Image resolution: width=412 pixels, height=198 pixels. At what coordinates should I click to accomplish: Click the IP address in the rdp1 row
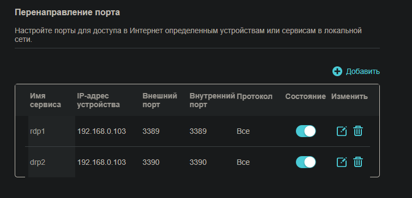102,131
